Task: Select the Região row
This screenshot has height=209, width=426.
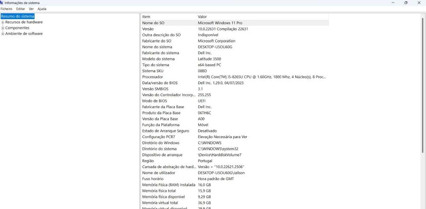Action: coord(235,161)
